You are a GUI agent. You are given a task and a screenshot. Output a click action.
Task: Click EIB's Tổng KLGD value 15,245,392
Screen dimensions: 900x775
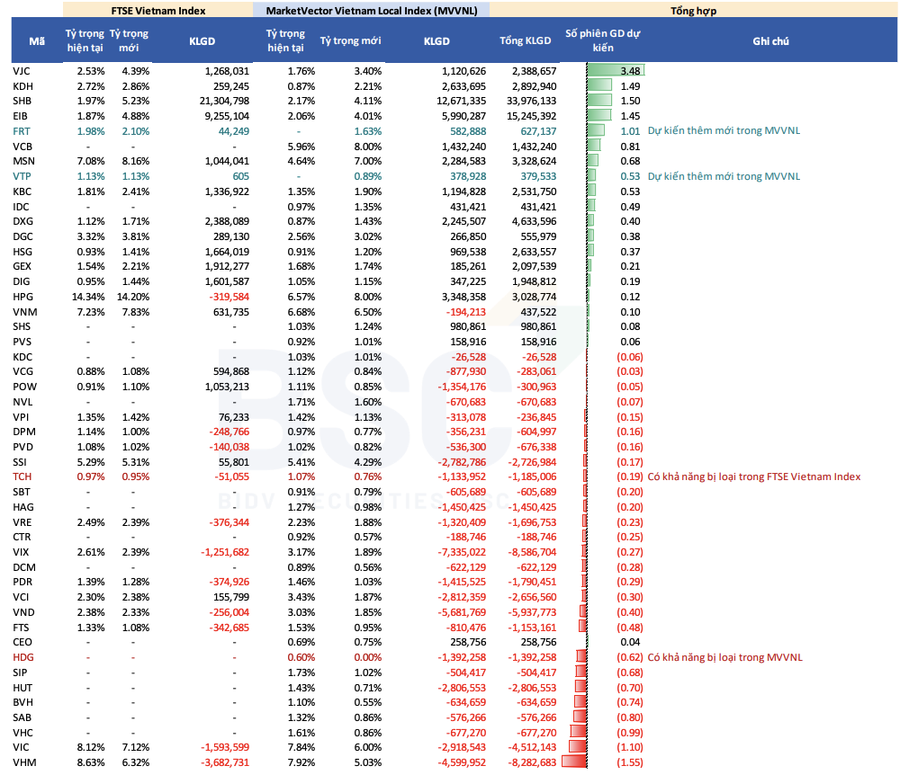coord(532,116)
